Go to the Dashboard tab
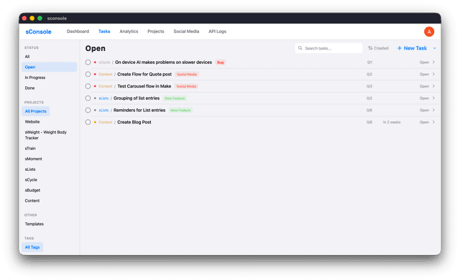 pyautogui.click(x=78, y=32)
